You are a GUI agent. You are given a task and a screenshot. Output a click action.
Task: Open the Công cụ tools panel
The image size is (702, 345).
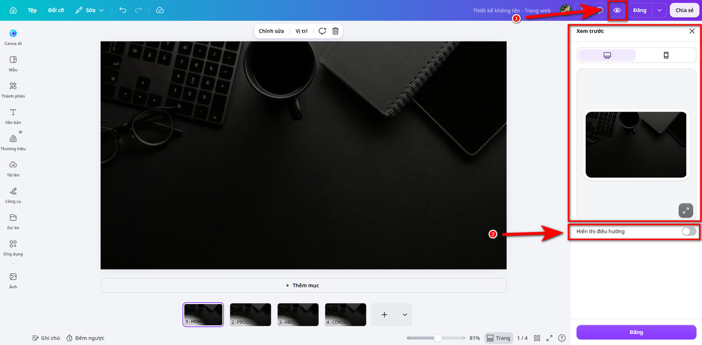click(13, 195)
